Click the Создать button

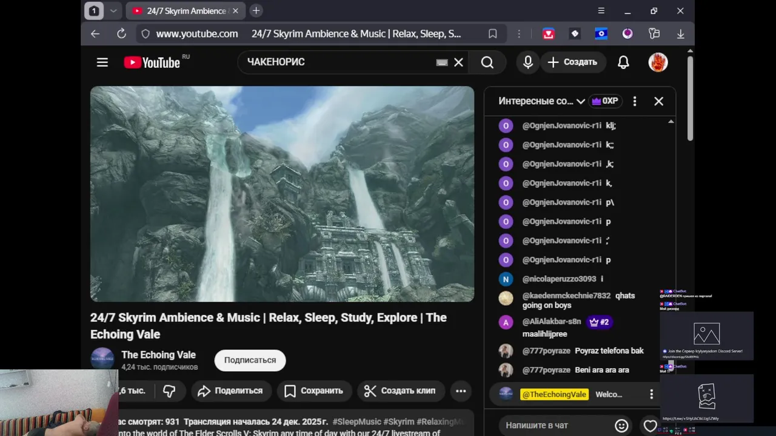click(572, 62)
